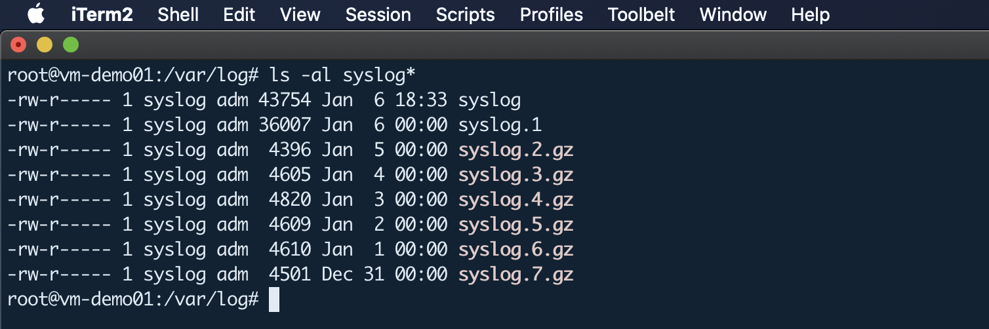
Task: Click the 'ls -al syslog*' command text
Action: 342,75
